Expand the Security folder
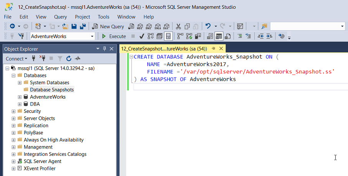Viewport: 348px width, 176px height. [x=13, y=111]
